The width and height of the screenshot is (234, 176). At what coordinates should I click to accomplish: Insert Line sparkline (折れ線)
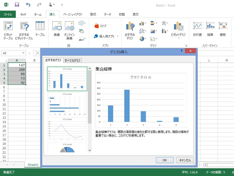197,29
